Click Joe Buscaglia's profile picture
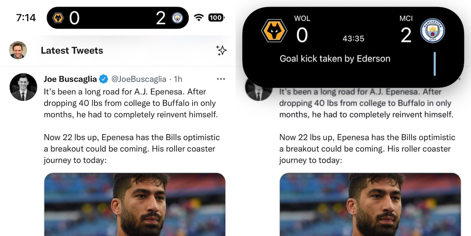471x236 pixels. click(23, 87)
